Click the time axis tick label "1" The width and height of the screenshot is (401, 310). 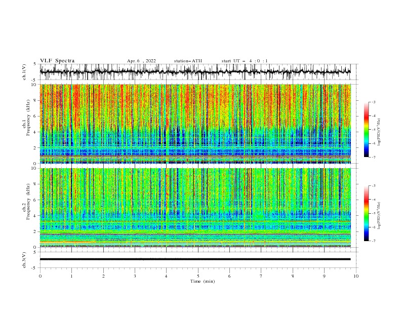(71, 276)
